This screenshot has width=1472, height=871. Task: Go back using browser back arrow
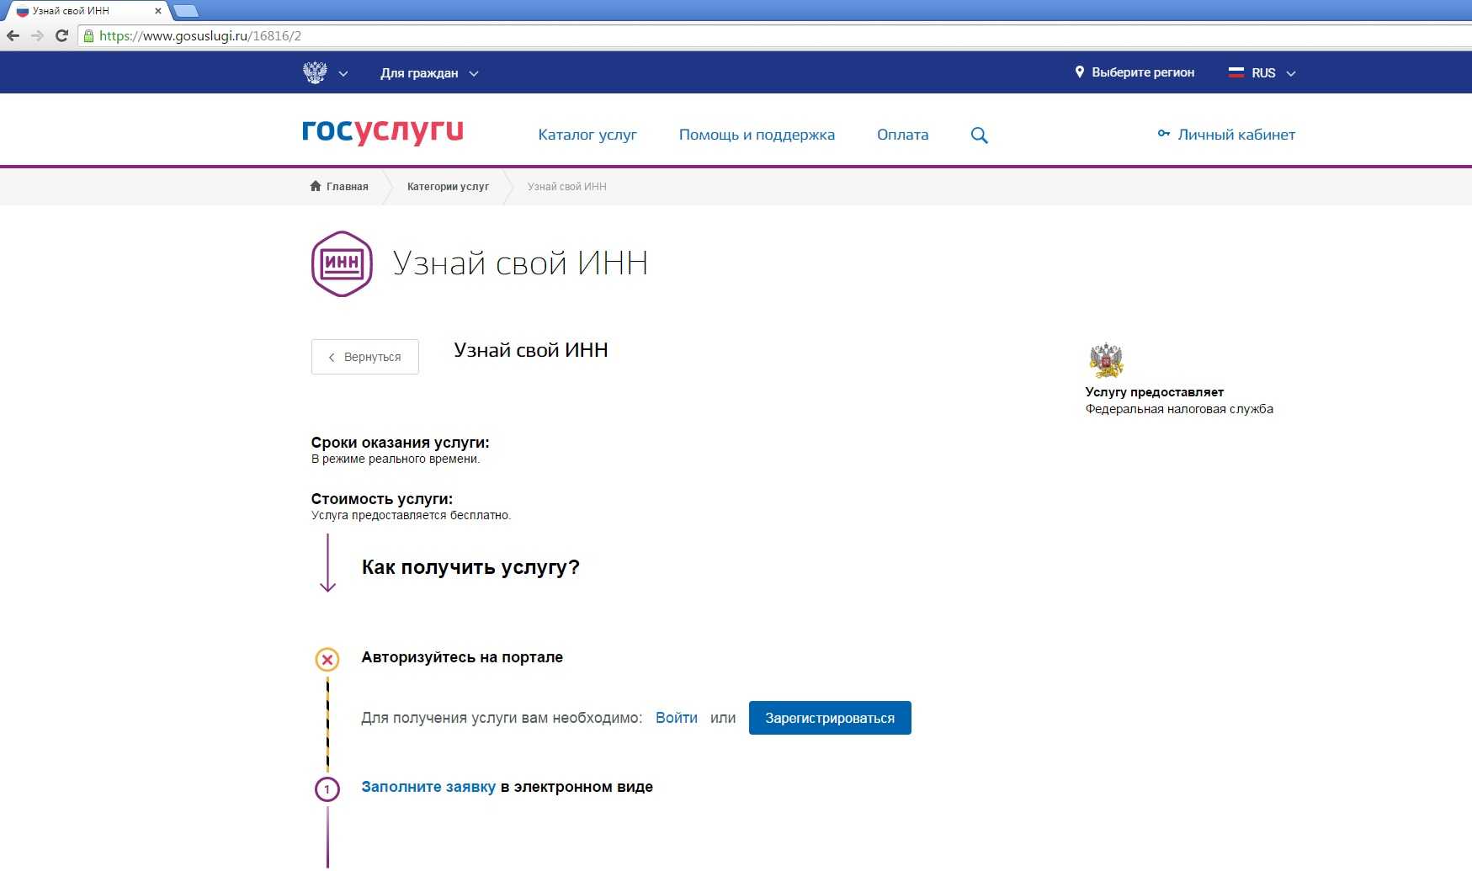click(13, 35)
